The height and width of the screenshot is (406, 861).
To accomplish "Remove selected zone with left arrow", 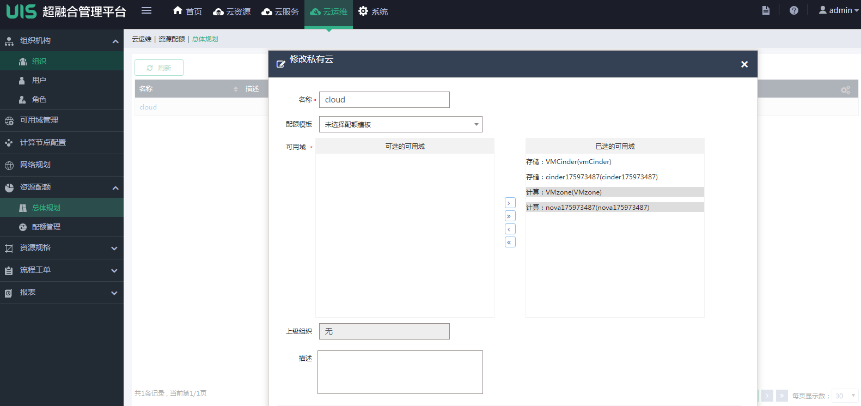I will coord(510,229).
